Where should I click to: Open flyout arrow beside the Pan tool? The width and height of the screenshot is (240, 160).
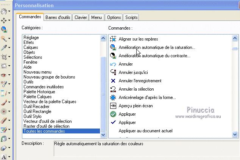coord(9,11)
